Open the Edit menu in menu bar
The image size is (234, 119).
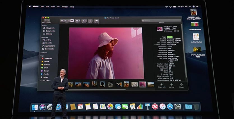(47, 6)
